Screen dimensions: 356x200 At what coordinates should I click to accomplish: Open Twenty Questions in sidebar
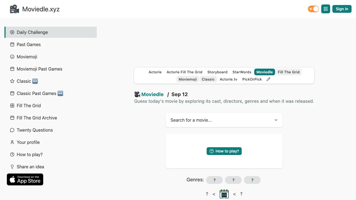(x=51, y=130)
